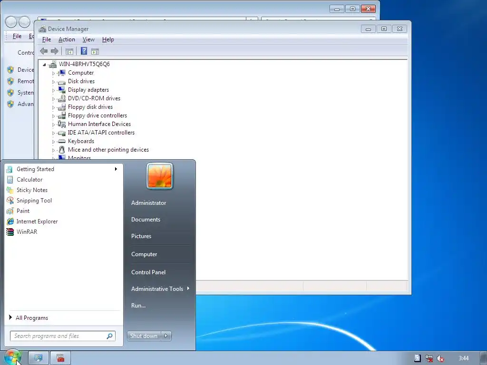Select the Keyboards icon

62,141
